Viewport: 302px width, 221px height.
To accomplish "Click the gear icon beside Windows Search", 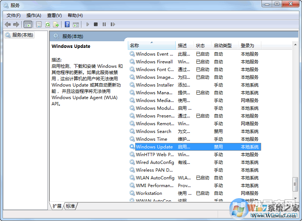I will [132, 131].
